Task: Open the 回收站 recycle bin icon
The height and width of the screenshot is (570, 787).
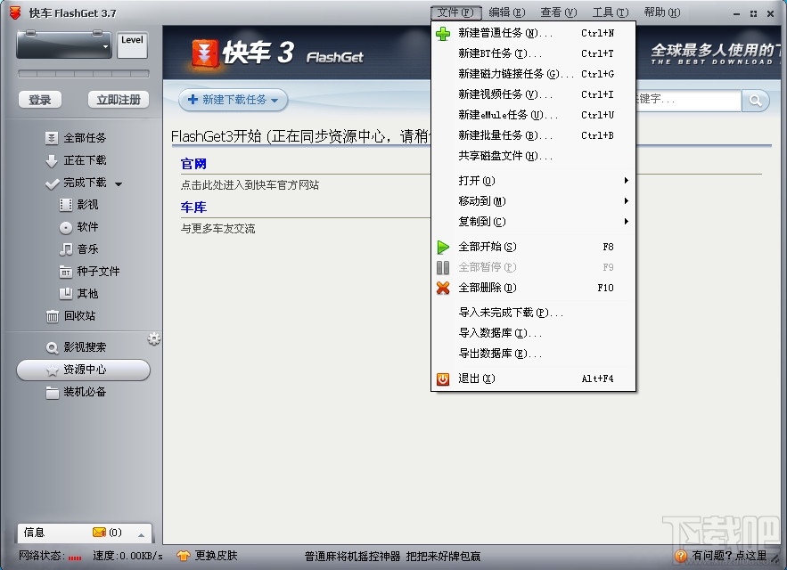Action: tap(51, 316)
